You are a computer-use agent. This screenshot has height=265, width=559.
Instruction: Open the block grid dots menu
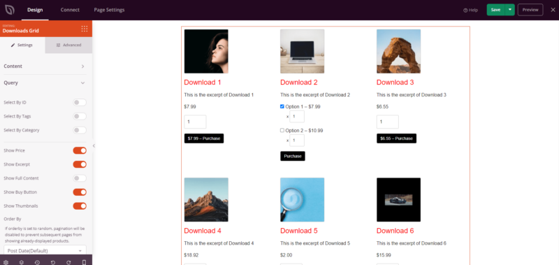(x=85, y=29)
